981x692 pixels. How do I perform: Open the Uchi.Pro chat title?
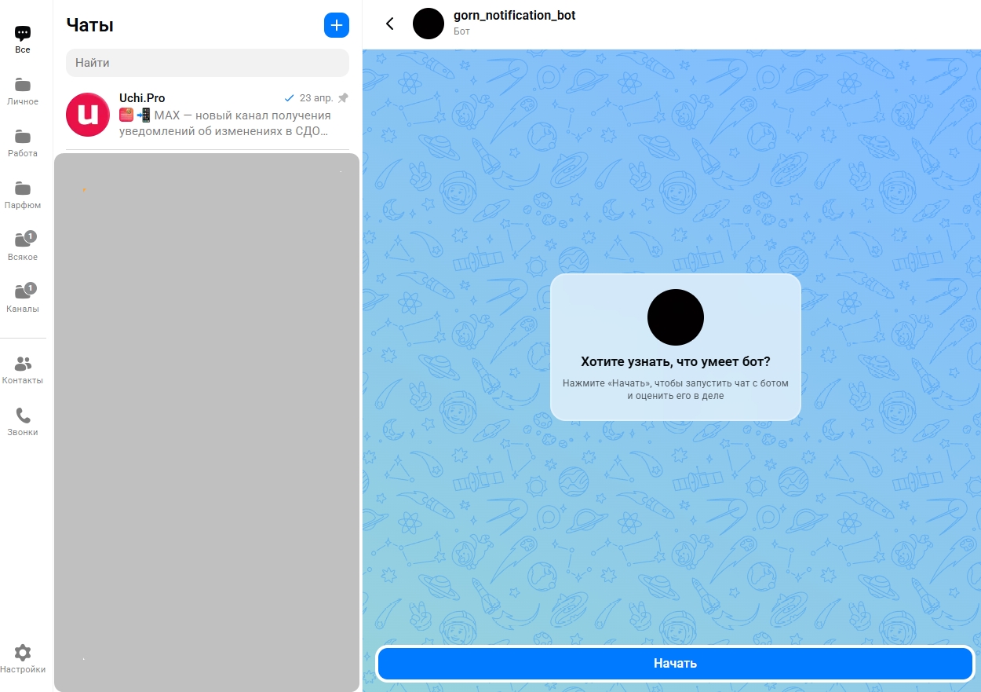coord(142,98)
